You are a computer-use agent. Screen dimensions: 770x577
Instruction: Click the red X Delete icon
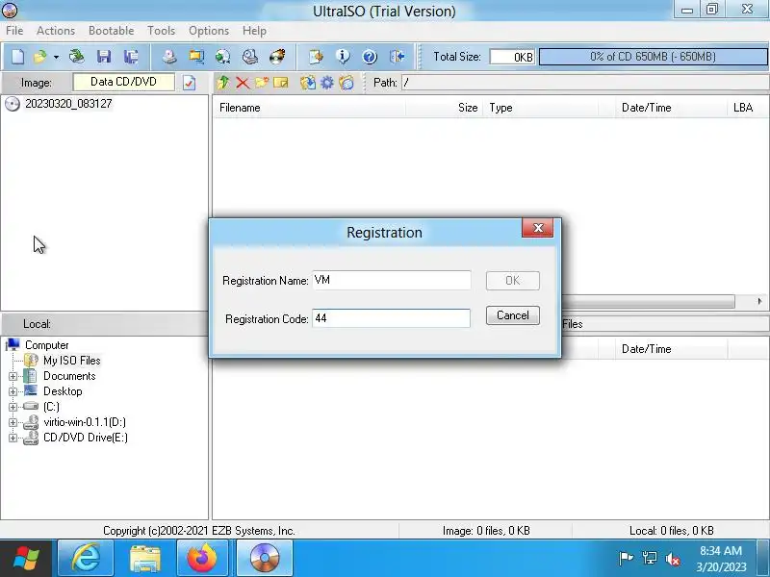tap(243, 83)
